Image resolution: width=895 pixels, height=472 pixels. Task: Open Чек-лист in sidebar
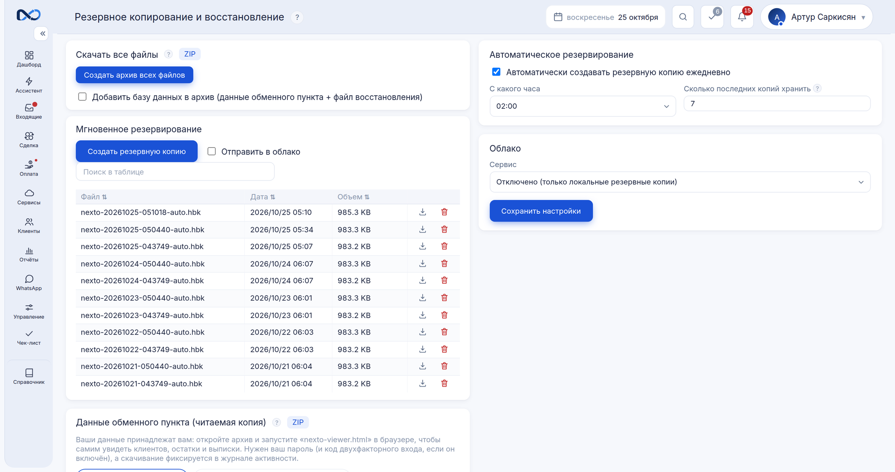point(29,337)
